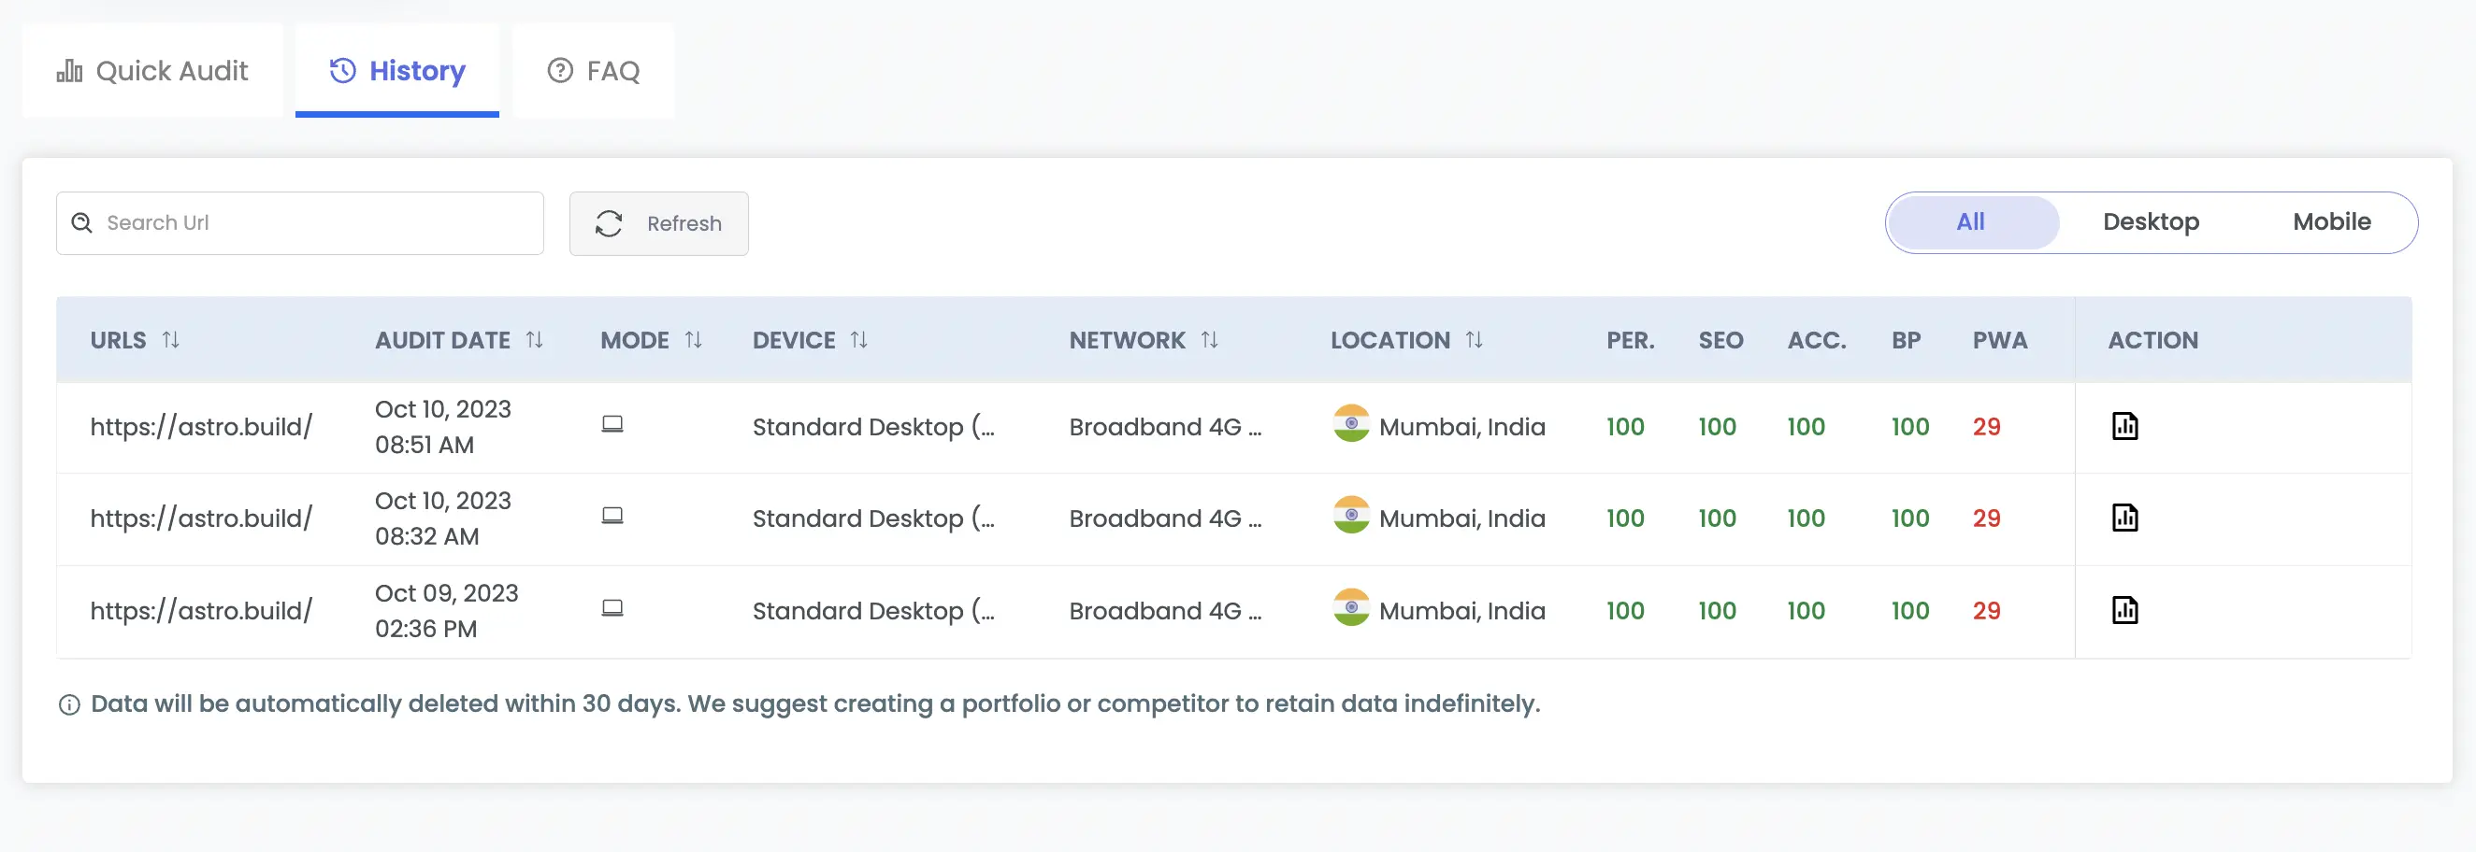Image resolution: width=2476 pixels, height=852 pixels.
Task: Click the refresh arrows icon
Action: (x=609, y=224)
